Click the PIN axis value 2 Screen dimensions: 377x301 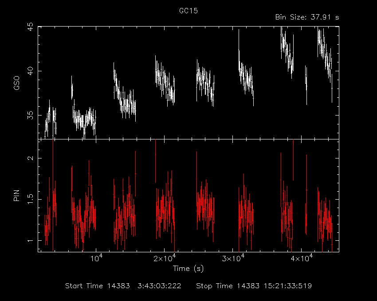click(31, 158)
